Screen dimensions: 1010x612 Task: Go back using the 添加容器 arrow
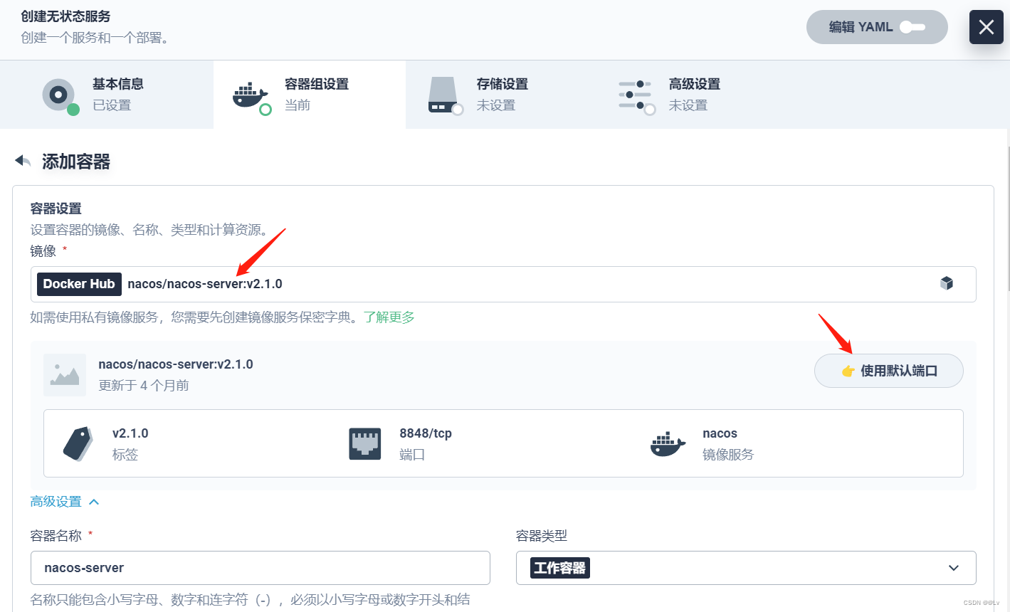coord(23,162)
